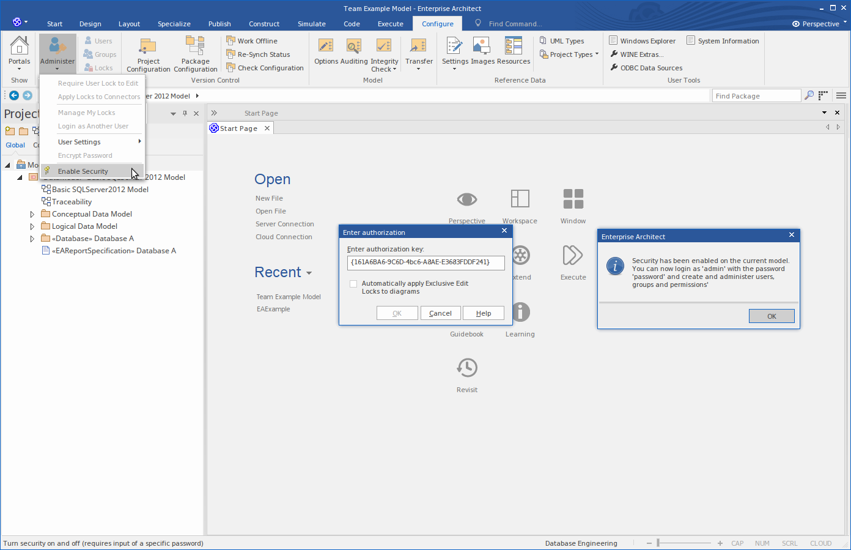Click the zoom slider in status bar
The height and width of the screenshot is (550, 851).
coord(658,543)
